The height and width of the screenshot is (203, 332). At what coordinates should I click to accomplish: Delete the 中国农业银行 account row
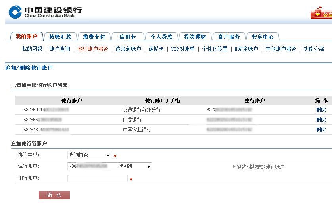click(x=321, y=130)
